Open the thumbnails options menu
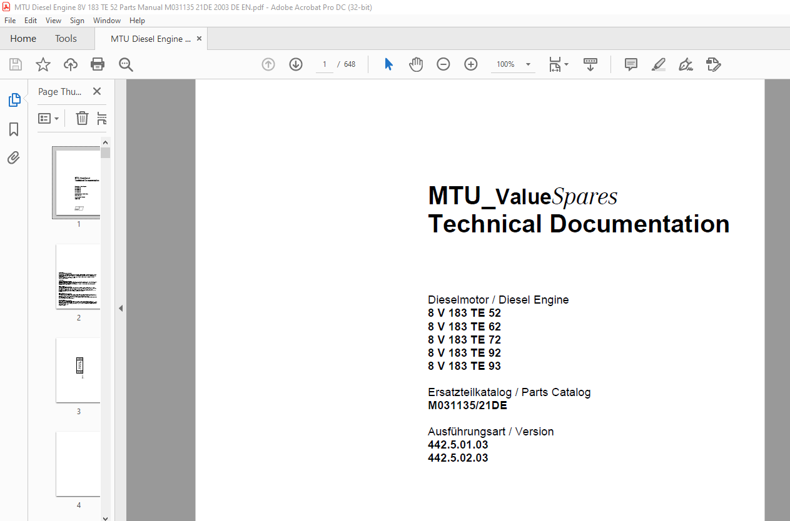Screen dimensions: 790x521 [49, 118]
